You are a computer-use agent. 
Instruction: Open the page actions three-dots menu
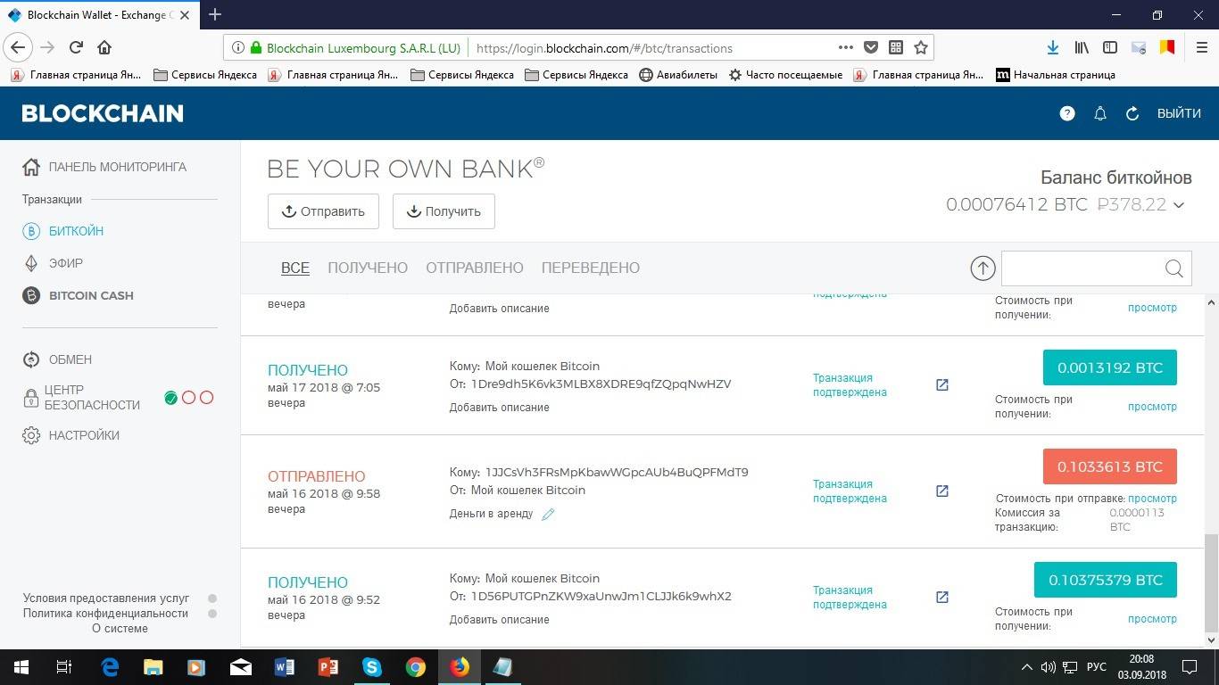(x=846, y=47)
